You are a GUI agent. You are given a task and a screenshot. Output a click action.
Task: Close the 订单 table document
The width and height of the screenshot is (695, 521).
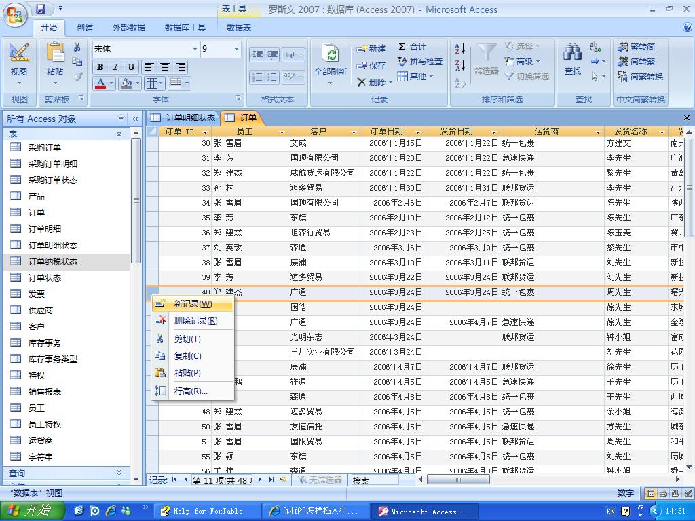(687, 118)
